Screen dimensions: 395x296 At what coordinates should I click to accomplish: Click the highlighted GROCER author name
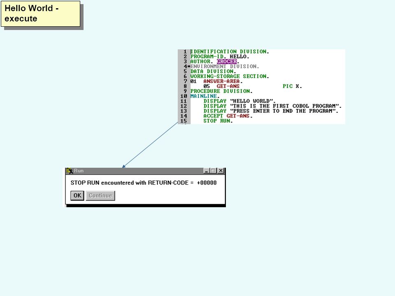point(227,61)
